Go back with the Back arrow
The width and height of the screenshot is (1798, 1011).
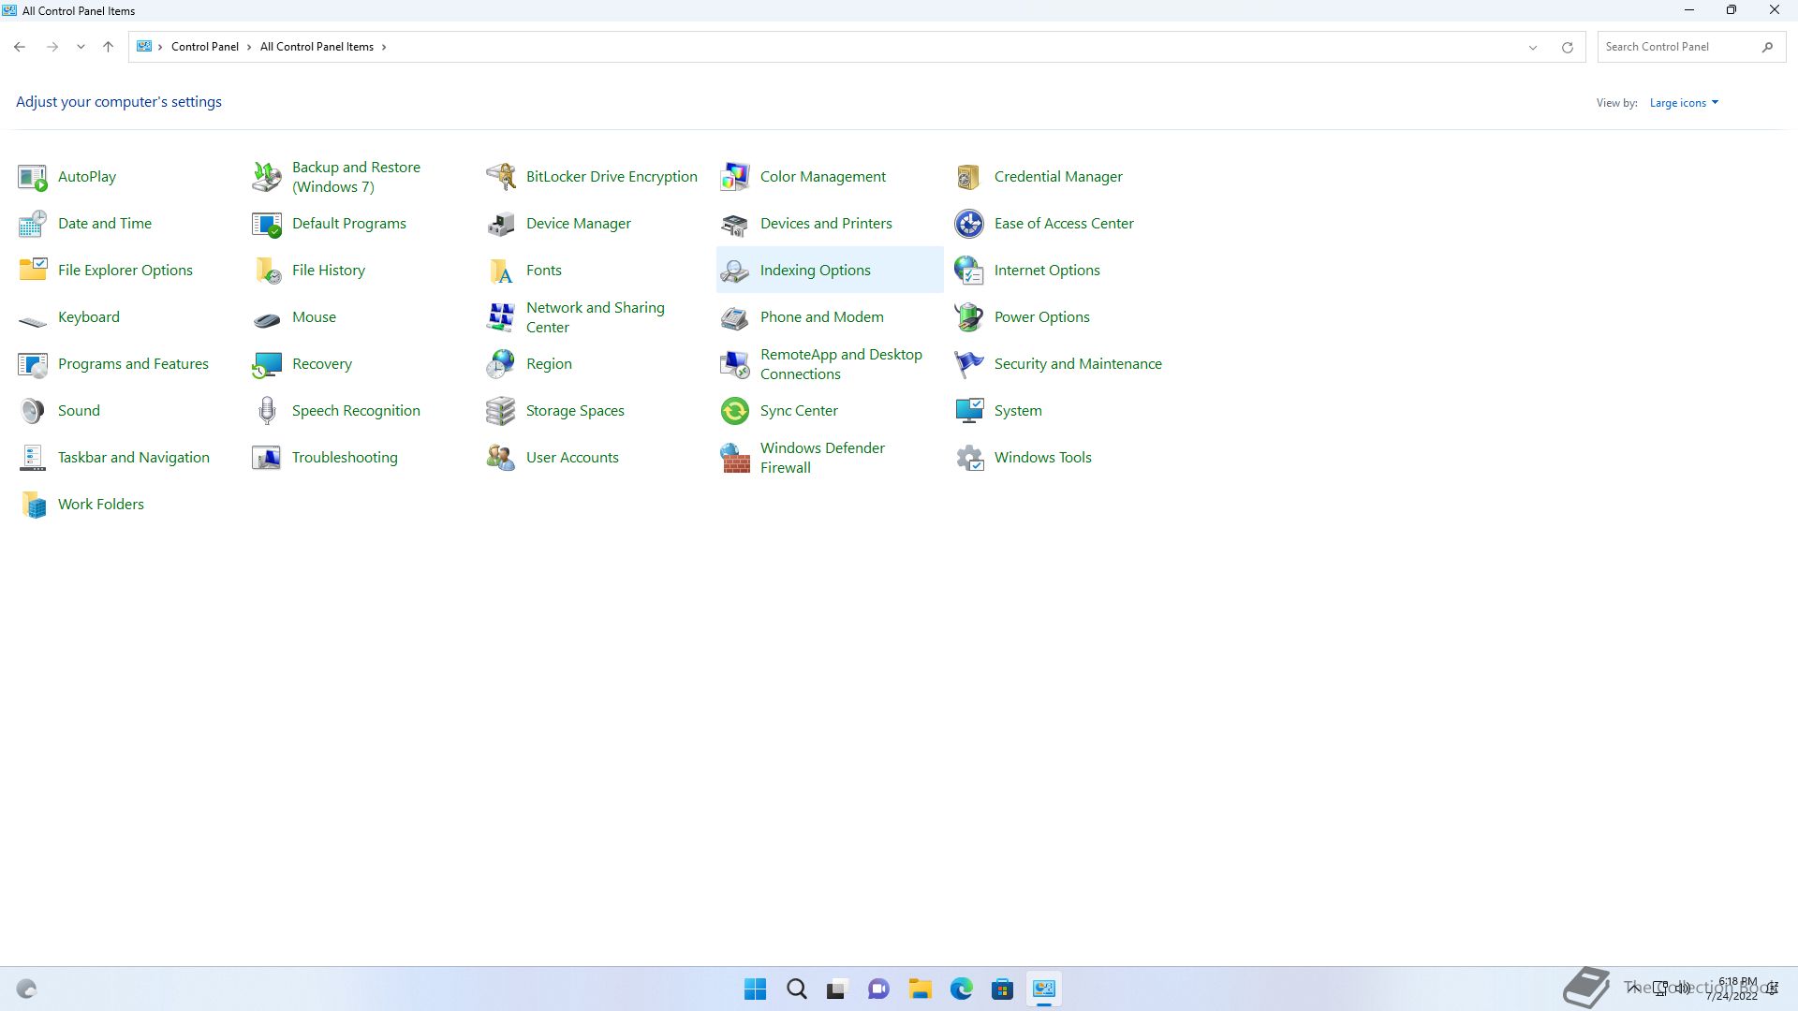[20, 47]
